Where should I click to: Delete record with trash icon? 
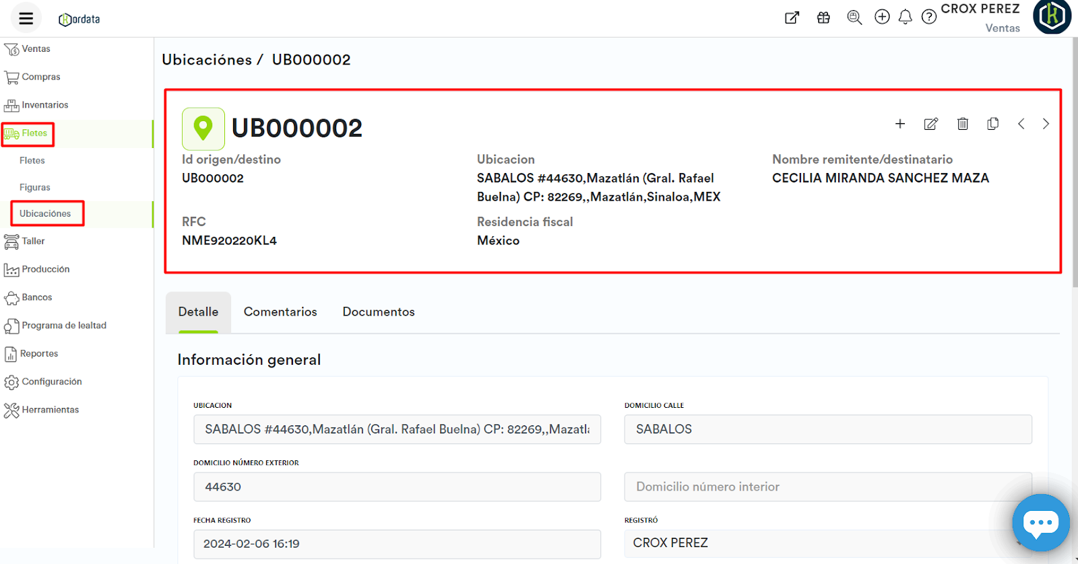(x=962, y=124)
